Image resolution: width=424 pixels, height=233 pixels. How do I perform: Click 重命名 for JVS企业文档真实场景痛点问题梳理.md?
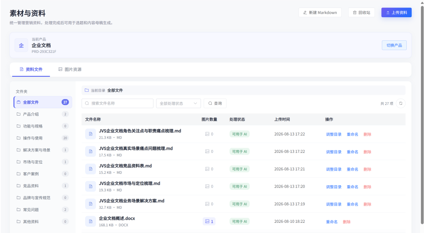[352, 152]
